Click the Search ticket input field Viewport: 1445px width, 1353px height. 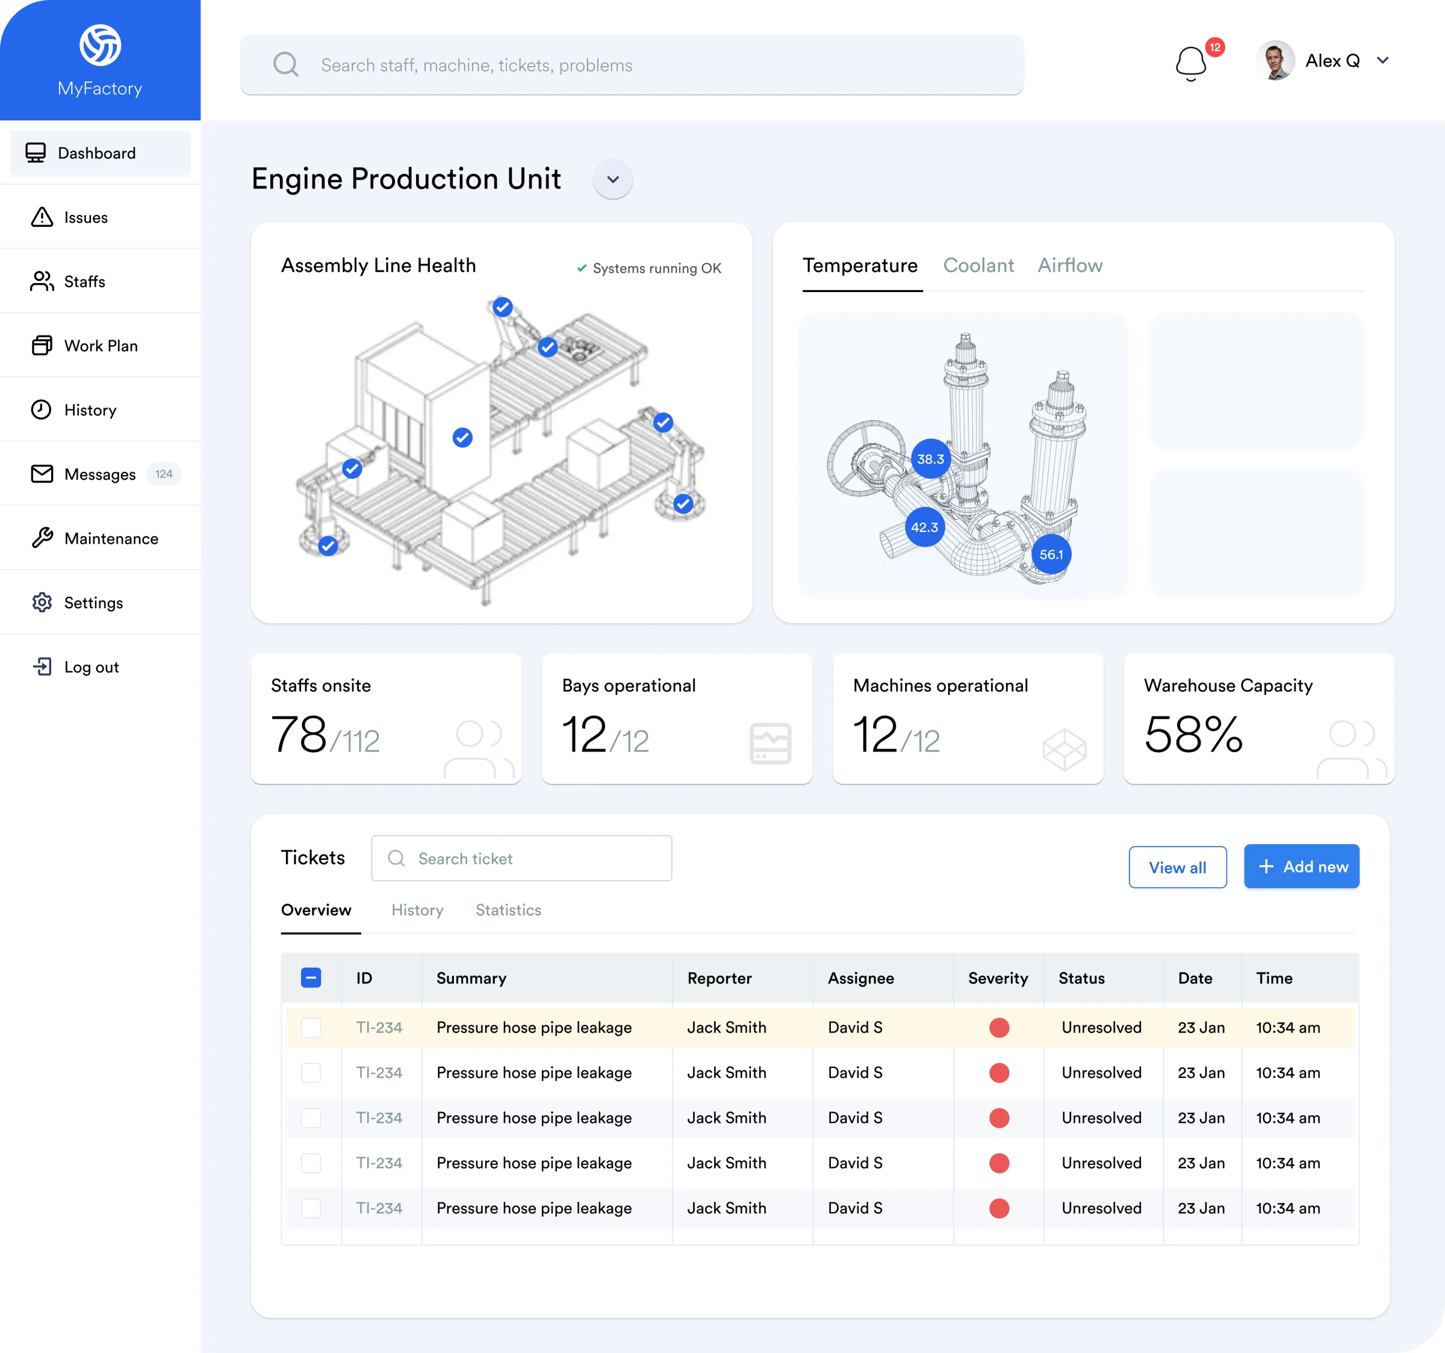coord(521,858)
